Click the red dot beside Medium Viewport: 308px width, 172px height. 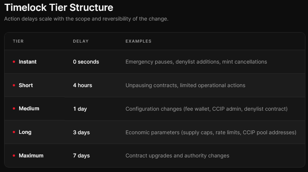[14, 108]
